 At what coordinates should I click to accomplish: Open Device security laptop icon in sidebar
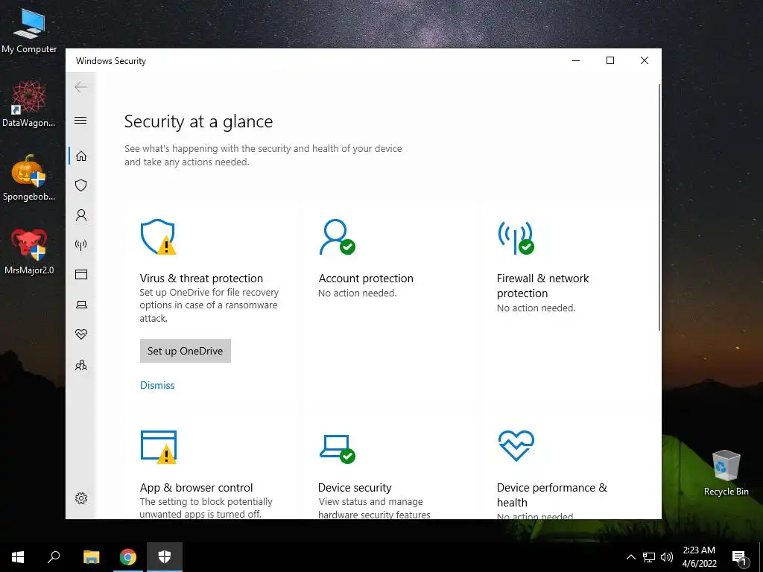pyautogui.click(x=80, y=305)
